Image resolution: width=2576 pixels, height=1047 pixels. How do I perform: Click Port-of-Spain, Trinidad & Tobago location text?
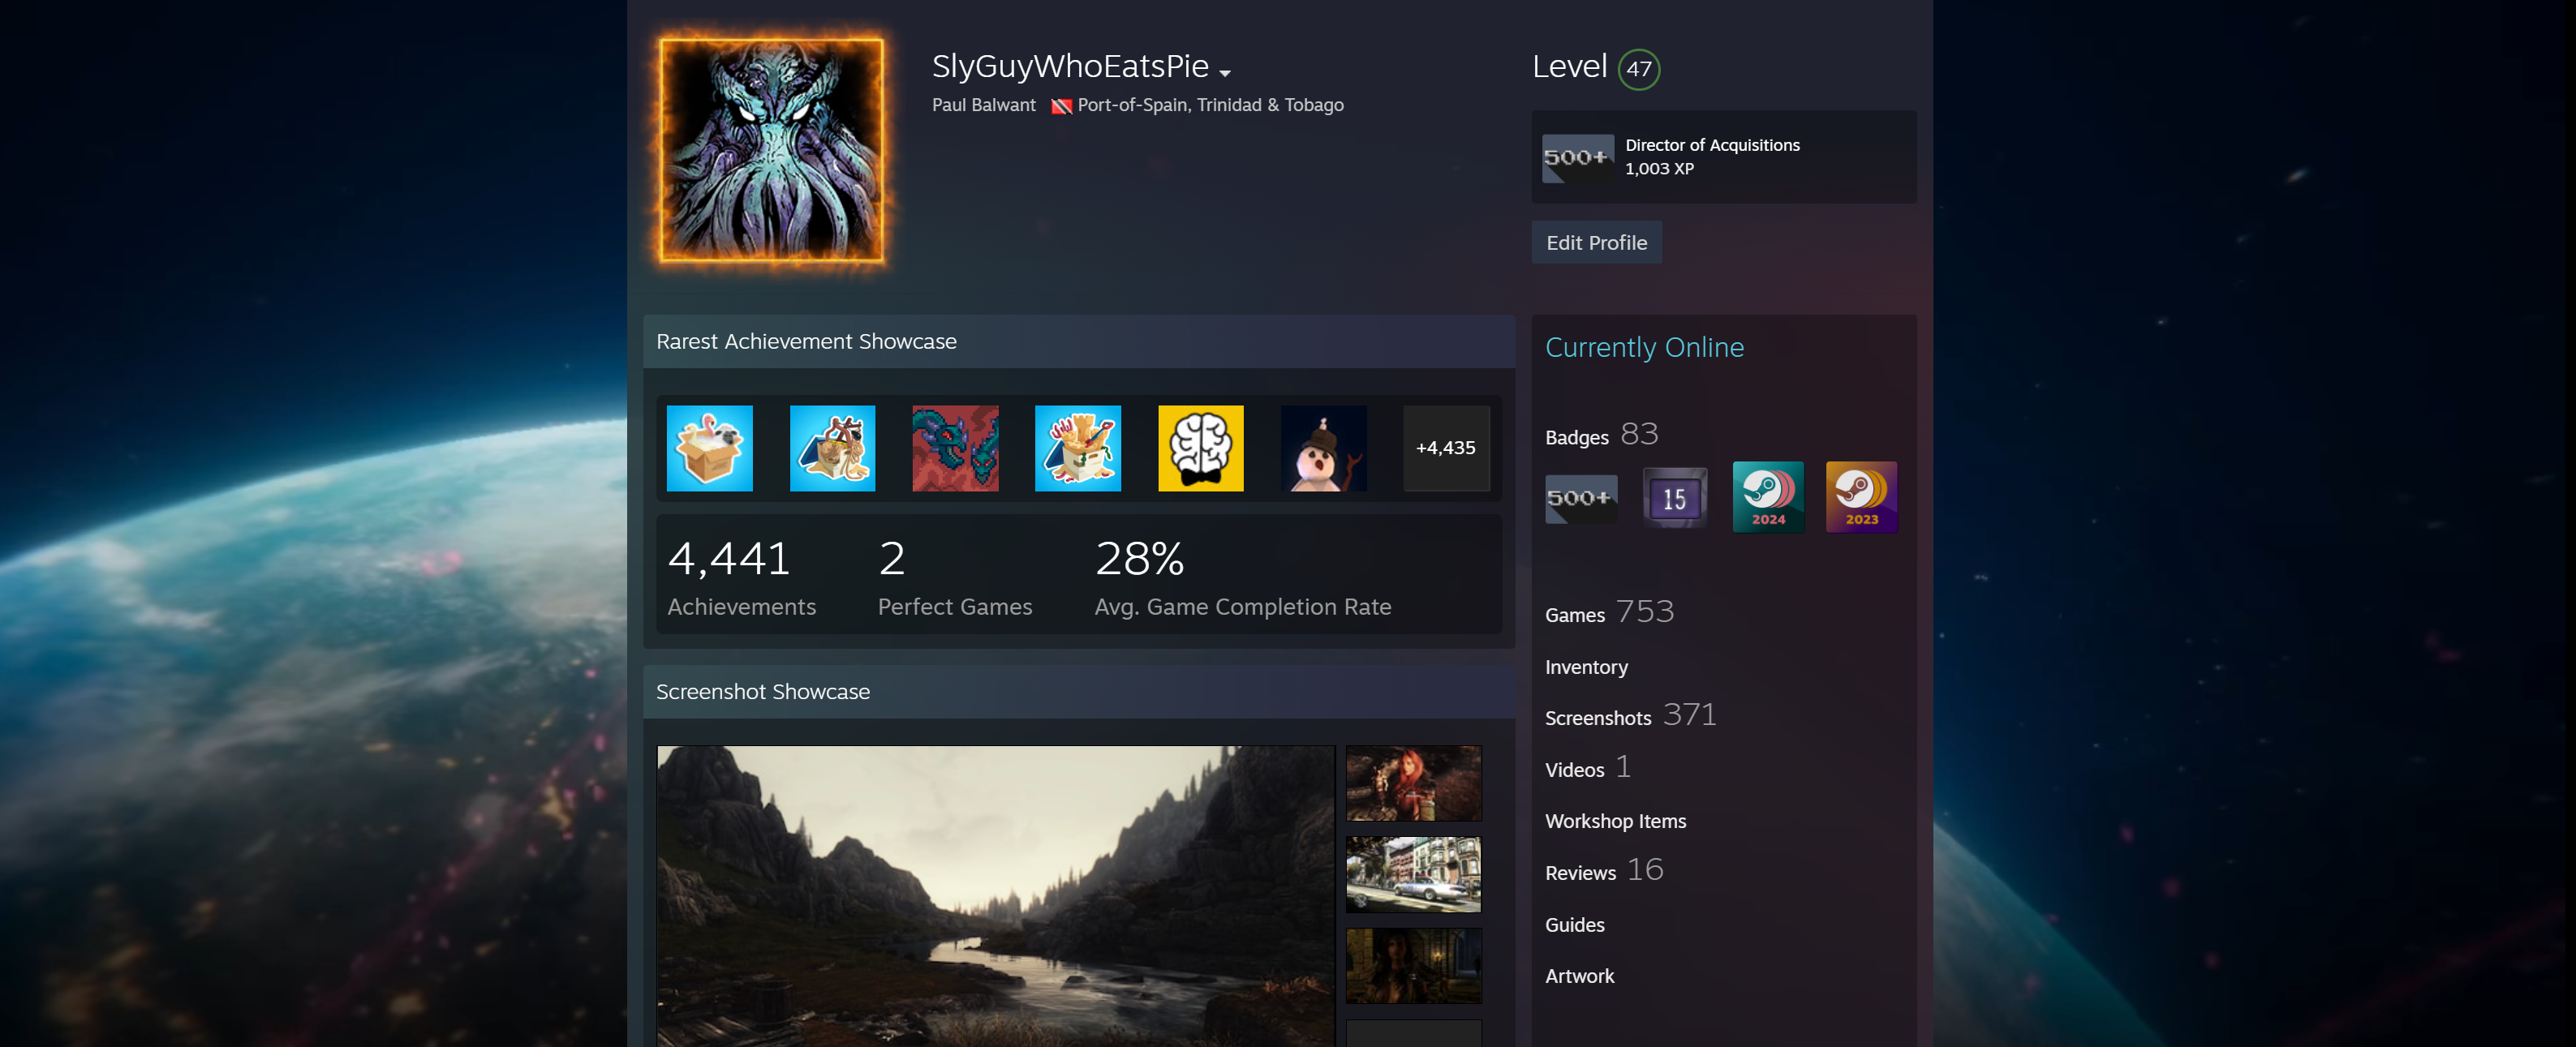click(1210, 105)
